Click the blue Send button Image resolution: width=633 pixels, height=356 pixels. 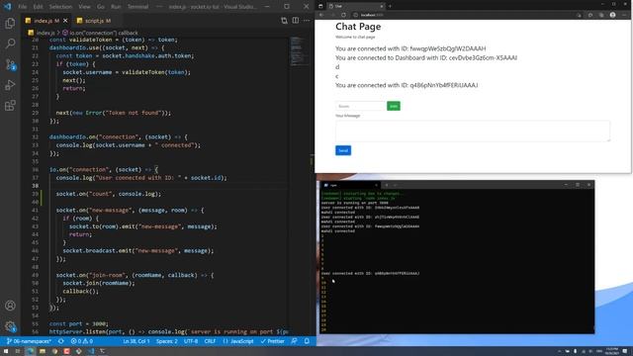(343, 150)
